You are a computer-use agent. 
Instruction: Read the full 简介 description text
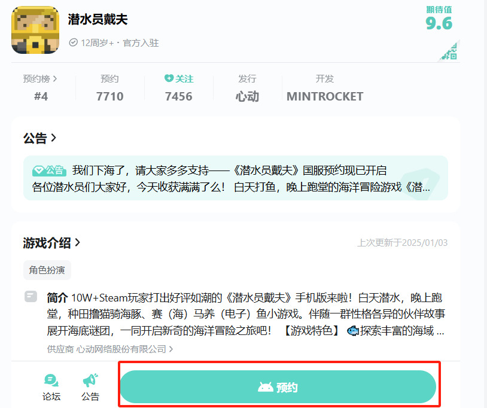click(x=246, y=314)
